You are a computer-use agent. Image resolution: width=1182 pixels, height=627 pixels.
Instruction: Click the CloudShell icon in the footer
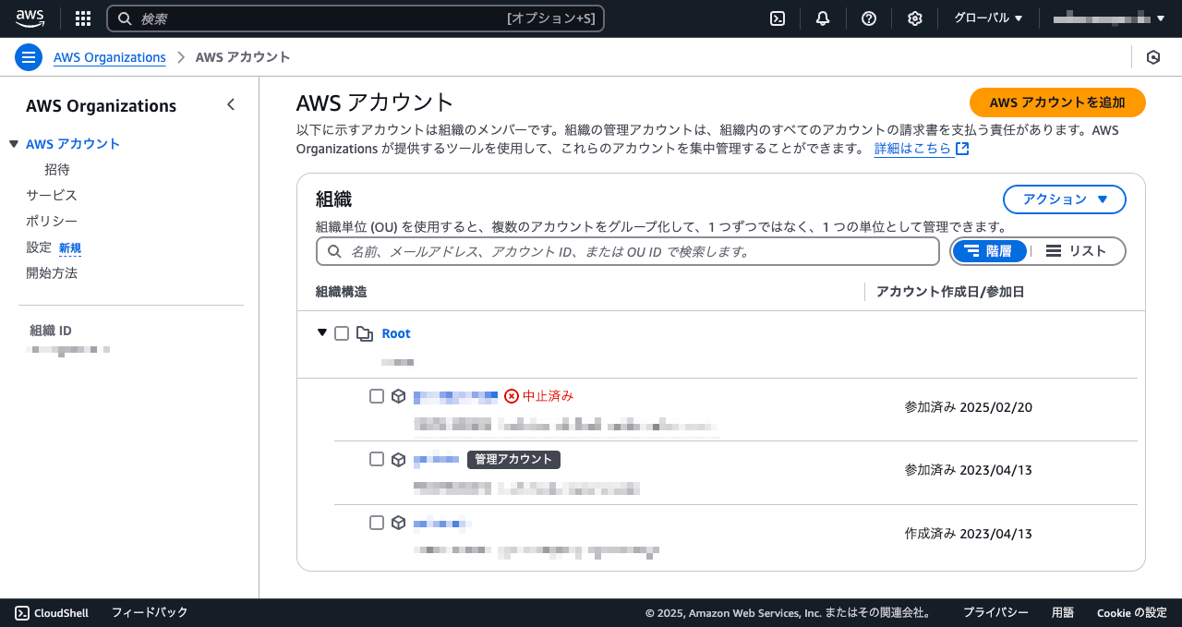click(22, 612)
